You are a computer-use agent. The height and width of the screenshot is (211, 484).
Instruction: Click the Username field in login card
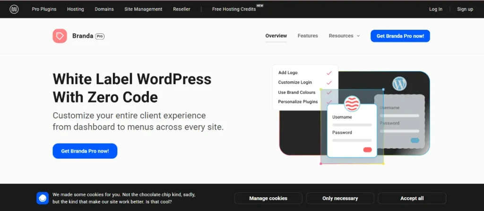(352, 125)
